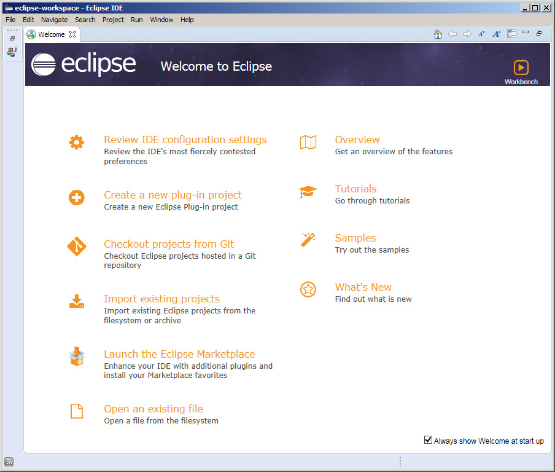Viewport: 555px width, 472px height.
Task: Click the status bar feed icon at bottom left
Action: 9,462
